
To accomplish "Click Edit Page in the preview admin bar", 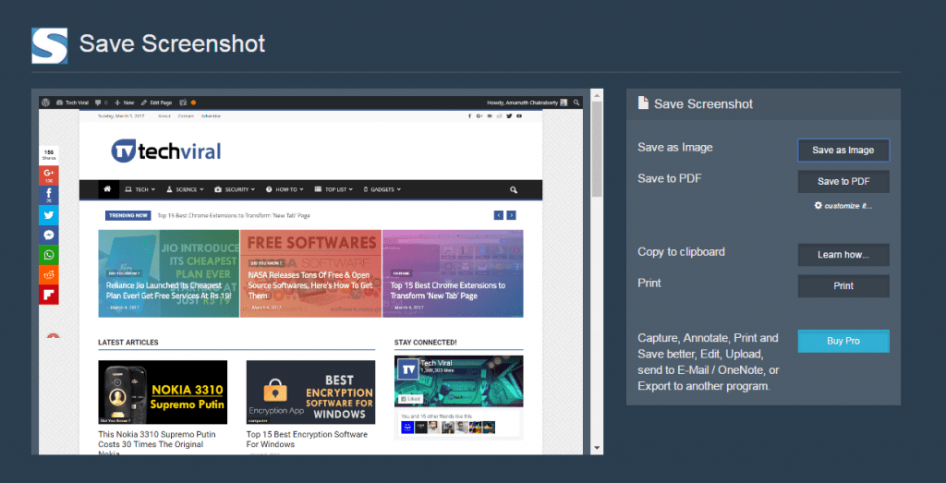I will pos(156,103).
